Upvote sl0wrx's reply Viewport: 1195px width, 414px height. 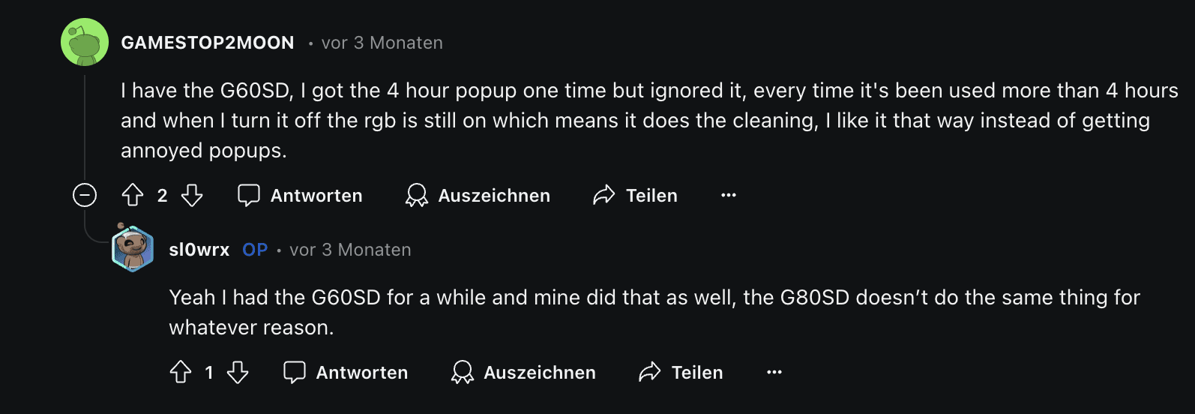point(181,372)
